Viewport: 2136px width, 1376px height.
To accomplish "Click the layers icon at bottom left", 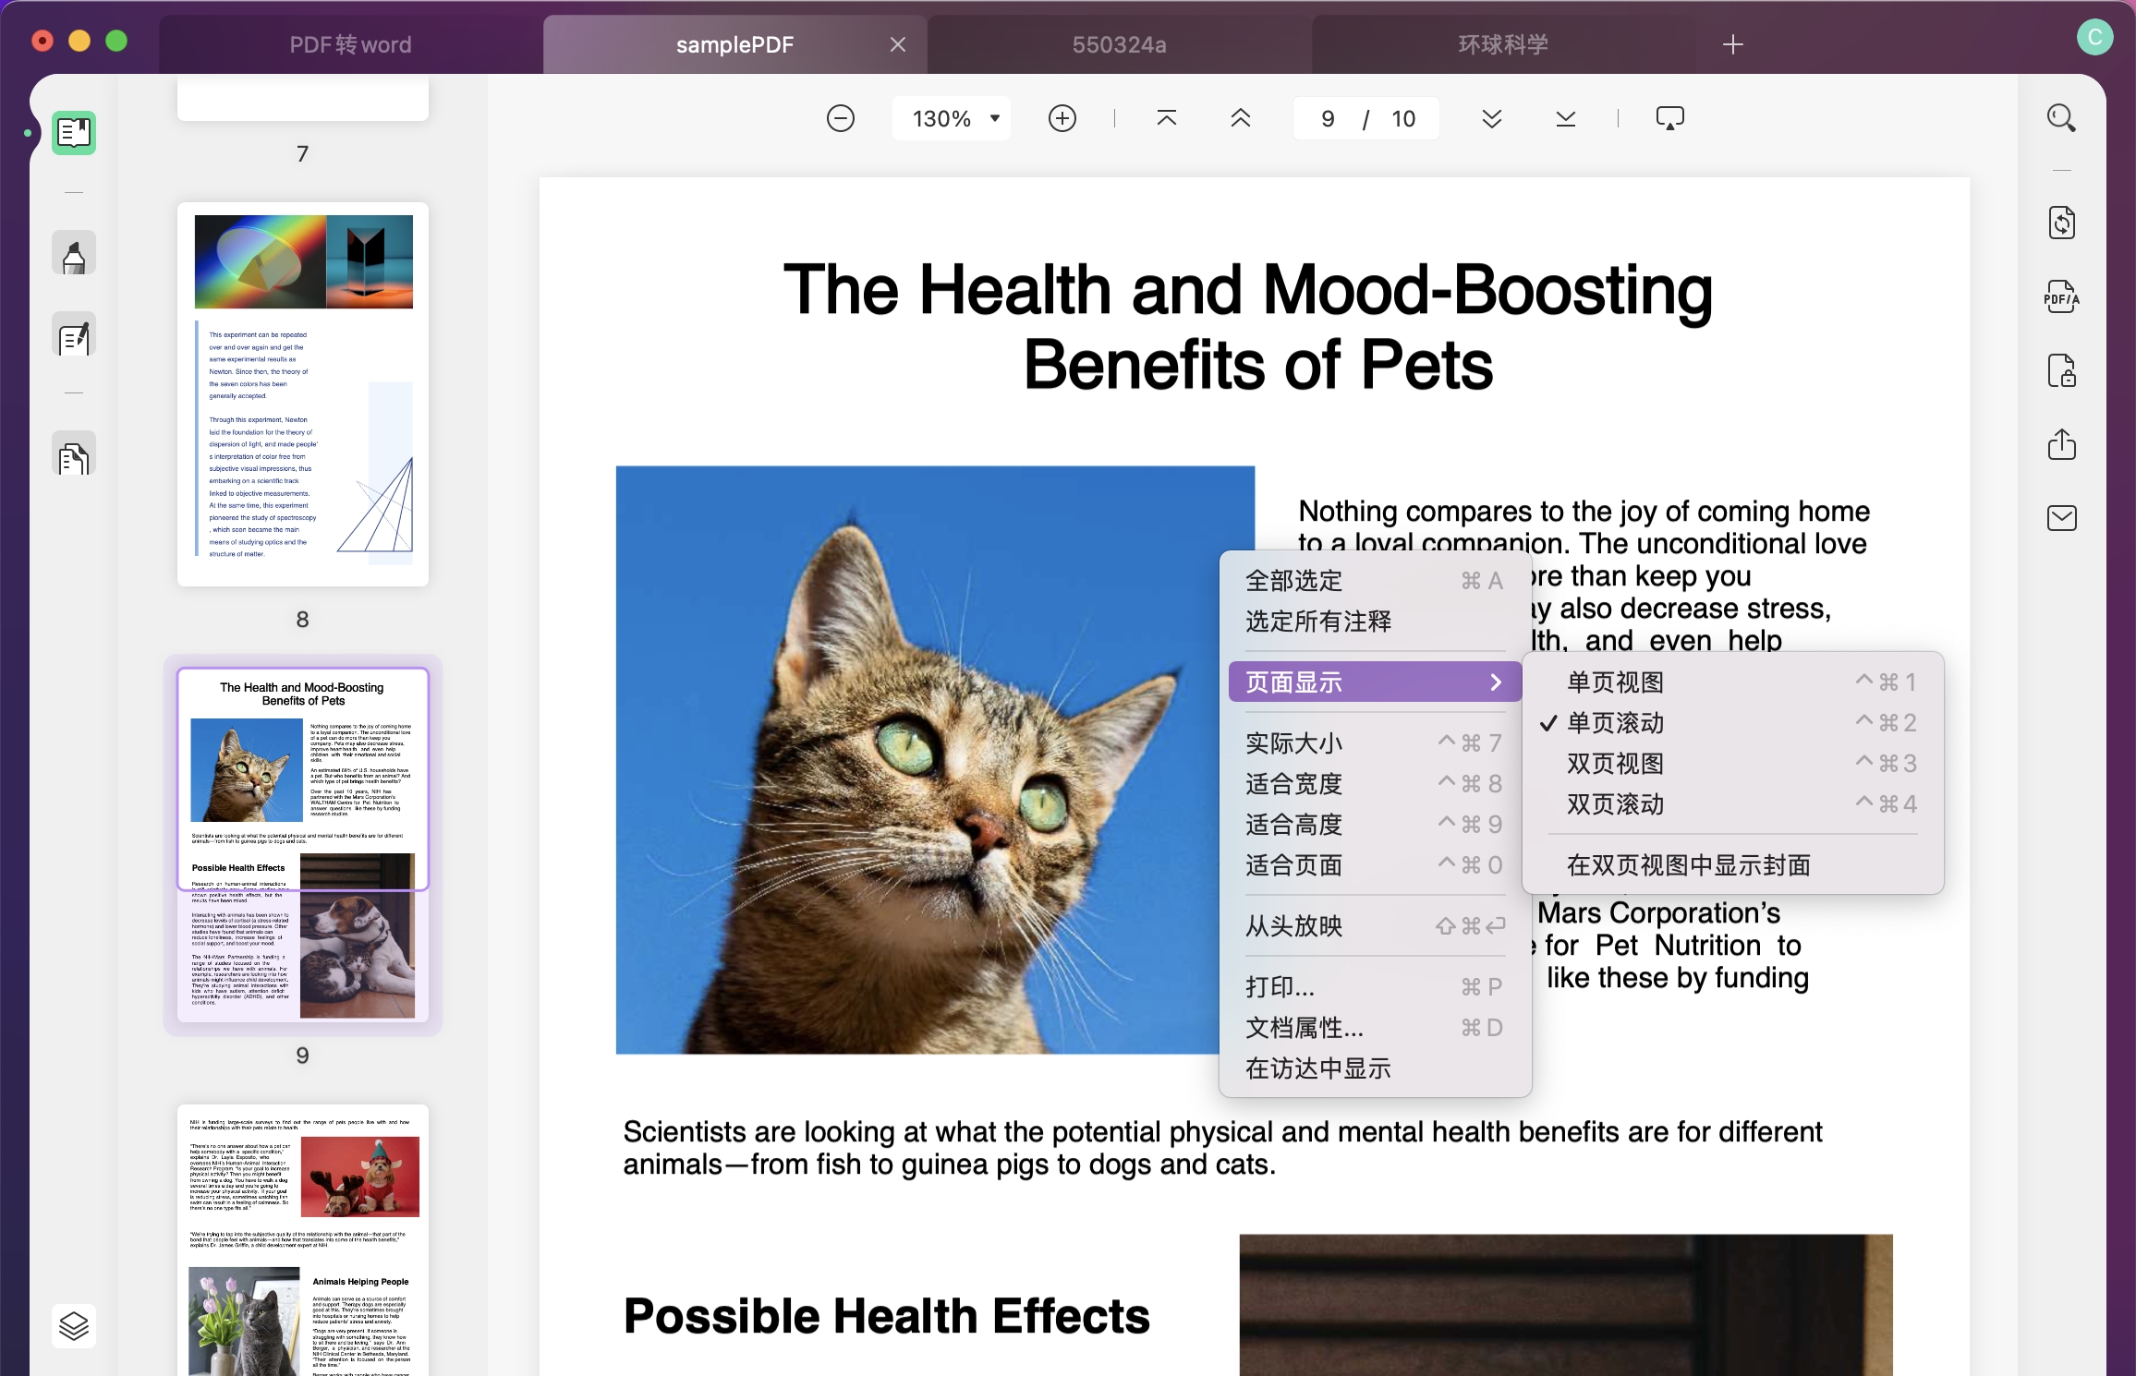I will click(x=74, y=1326).
